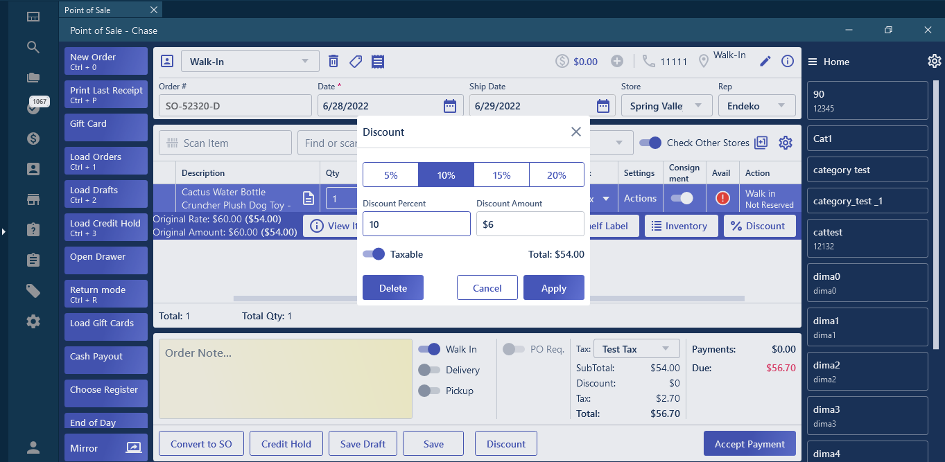Open the dollar coin icon in left sidebar
Screen dimensions: 945x462
pyautogui.click(x=33, y=139)
